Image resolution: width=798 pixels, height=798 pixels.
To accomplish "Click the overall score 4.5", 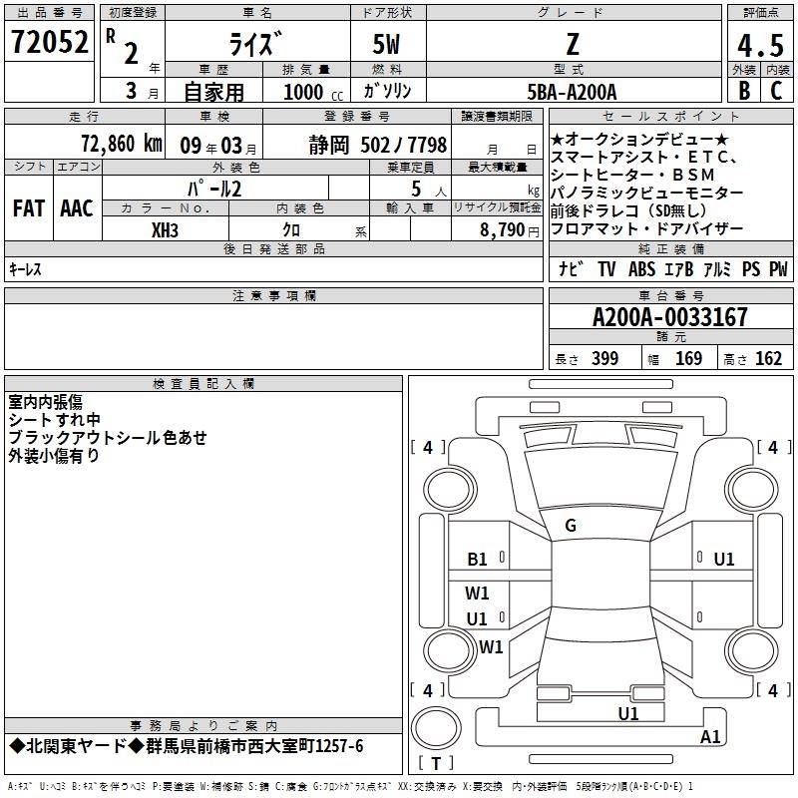I will click(760, 45).
